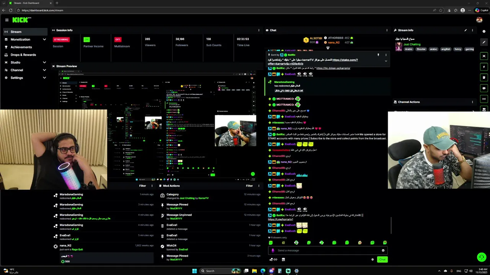Open Channel Actions options menu
This screenshot has width=490, height=275.
click(x=472, y=102)
